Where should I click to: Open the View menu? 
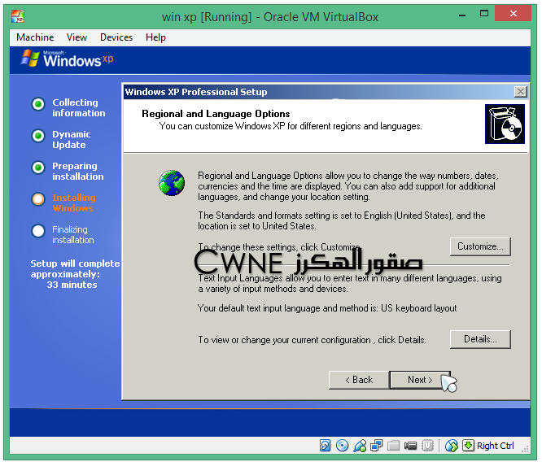tap(76, 37)
